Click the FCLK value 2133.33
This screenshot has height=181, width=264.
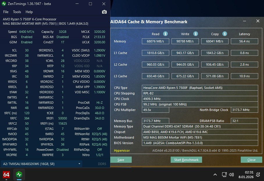point(99,37)
